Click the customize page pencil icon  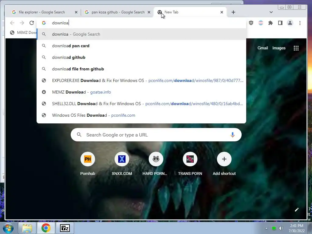tap(297, 210)
